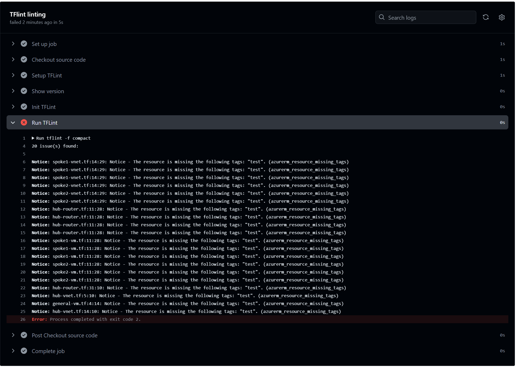Expand the 'Run tflint -f compact' command triangle
517x367 pixels.
click(x=33, y=138)
